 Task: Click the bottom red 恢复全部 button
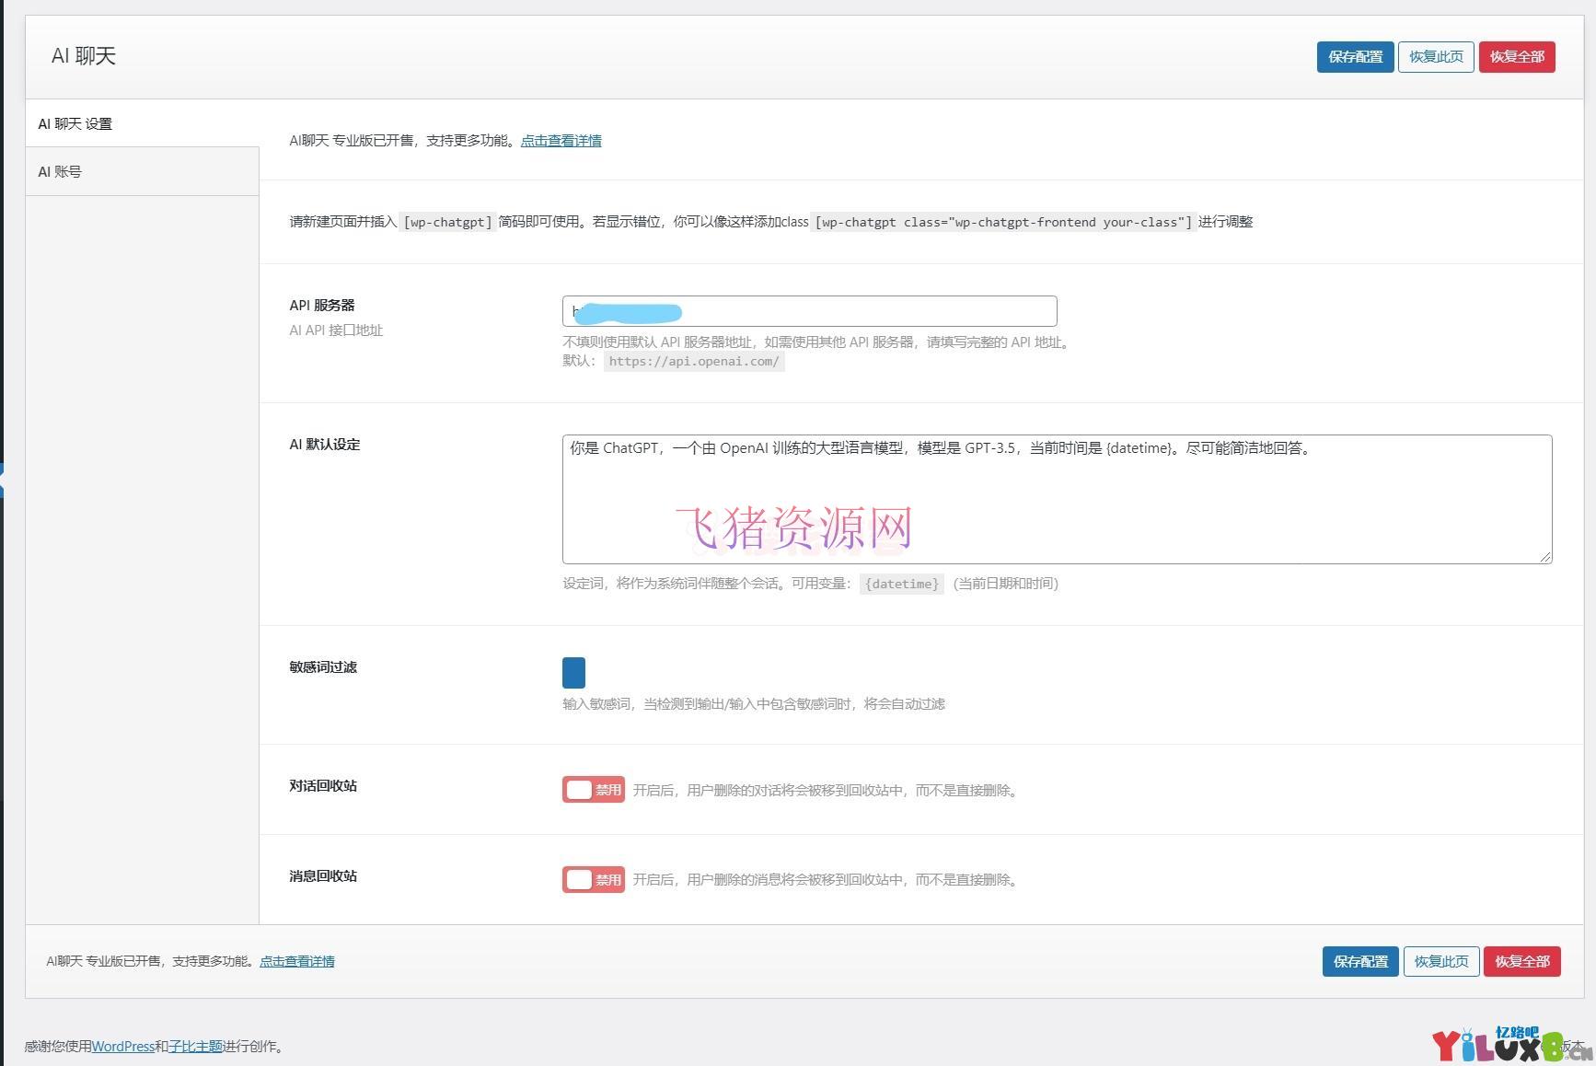(x=1521, y=961)
